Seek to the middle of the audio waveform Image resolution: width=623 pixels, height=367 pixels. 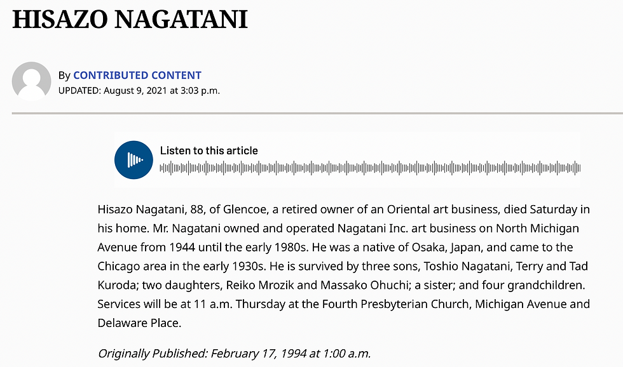pyautogui.click(x=370, y=168)
